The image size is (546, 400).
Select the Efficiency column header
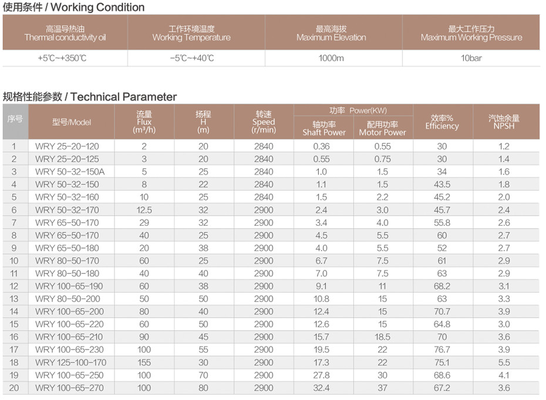click(x=442, y=122)
